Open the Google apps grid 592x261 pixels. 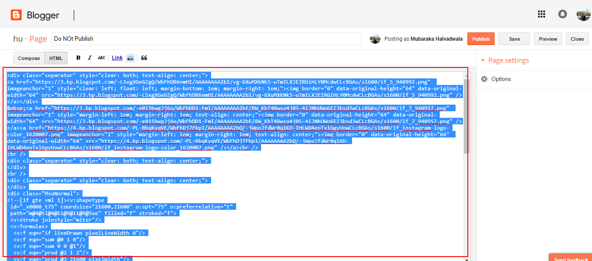[x=542, y=14]
